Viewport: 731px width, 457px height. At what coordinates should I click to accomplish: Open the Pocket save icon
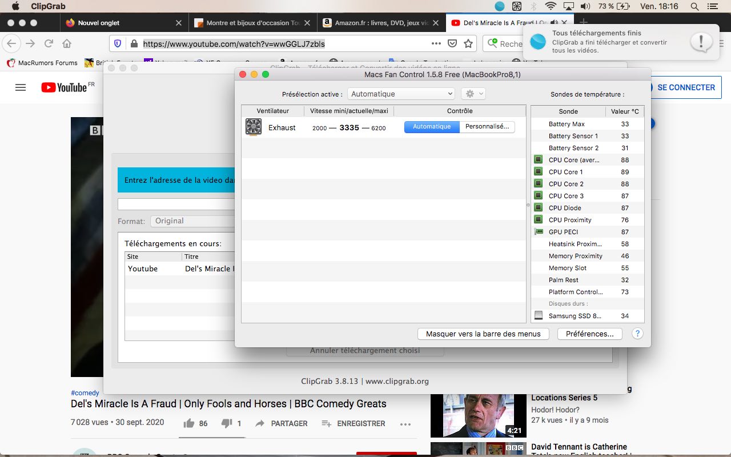click(x=452, y=43)
